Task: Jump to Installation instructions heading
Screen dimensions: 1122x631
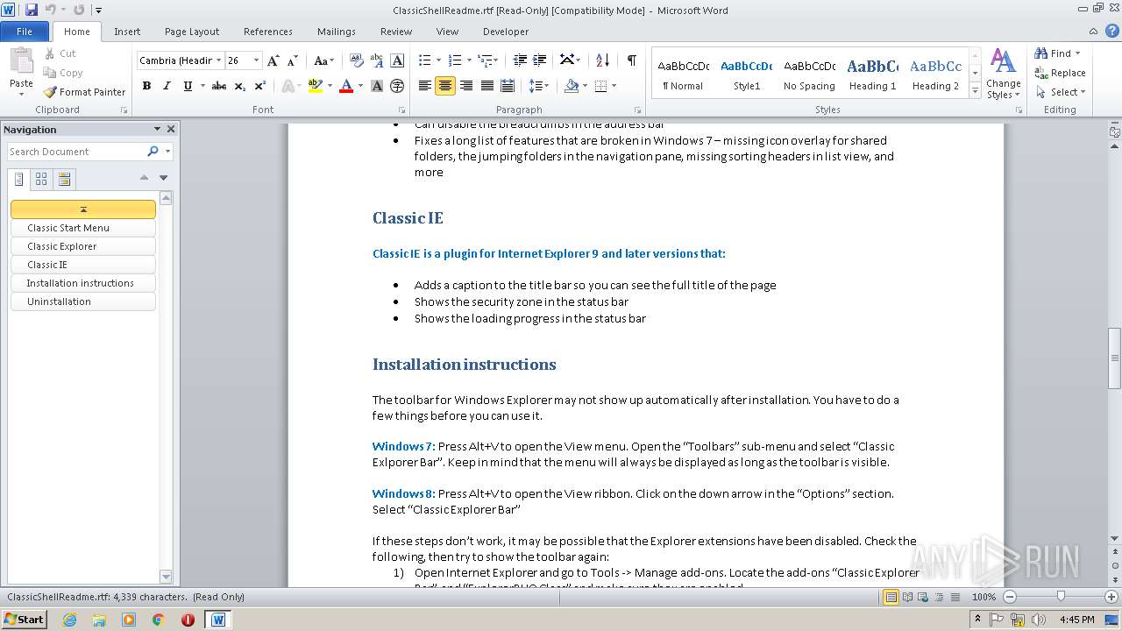Action: 83,283
